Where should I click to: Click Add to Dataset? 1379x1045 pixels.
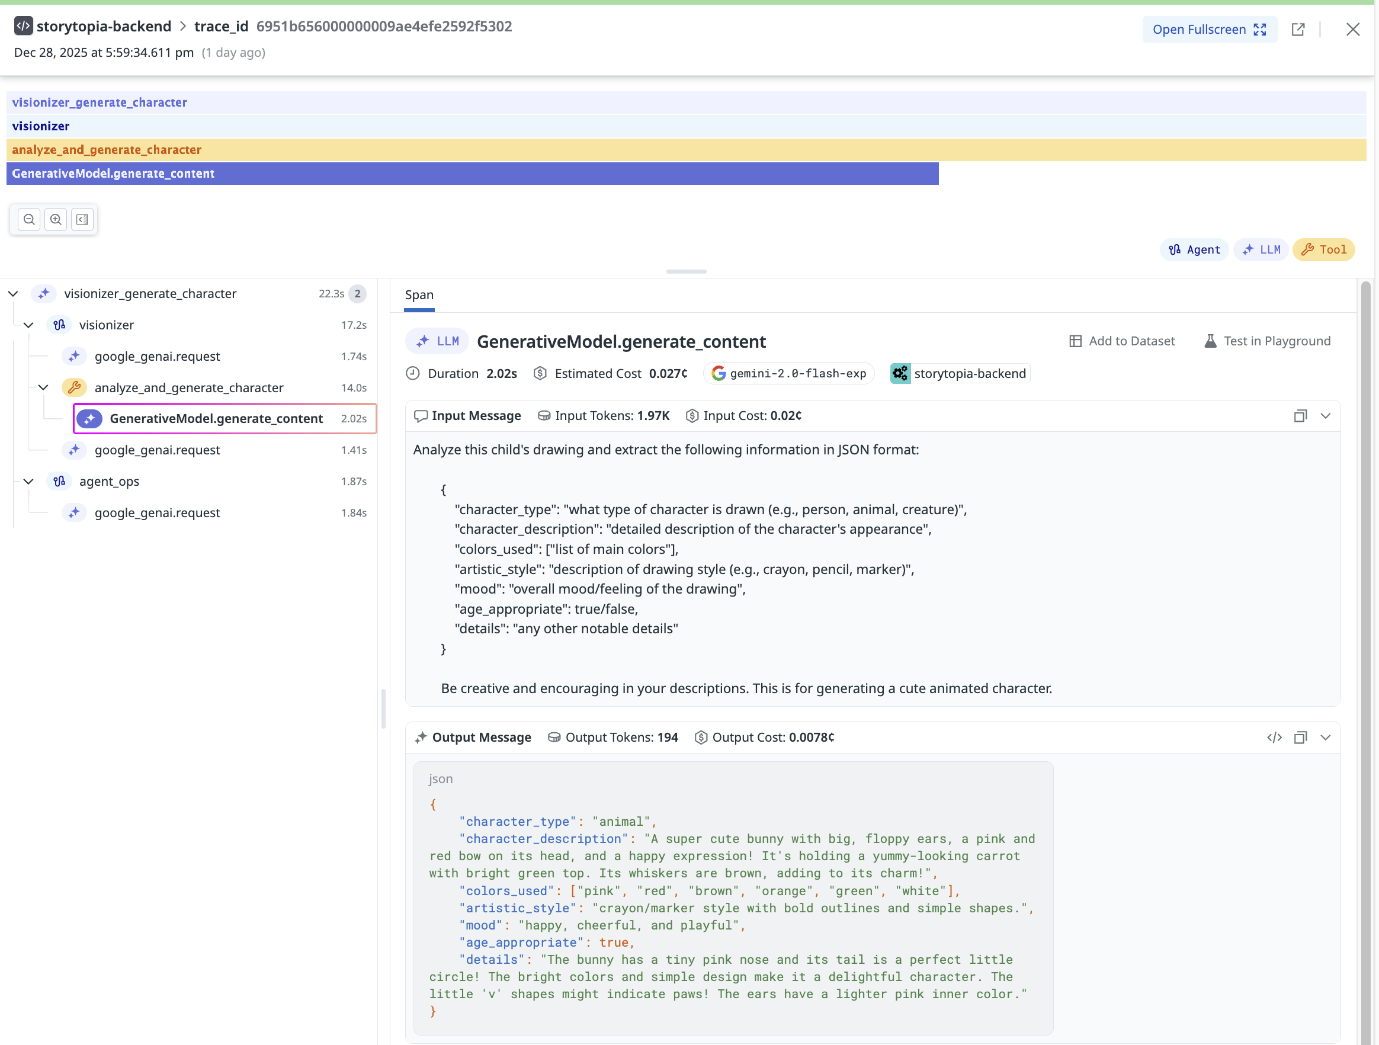pyautogui.click(x=1121, y=341)
